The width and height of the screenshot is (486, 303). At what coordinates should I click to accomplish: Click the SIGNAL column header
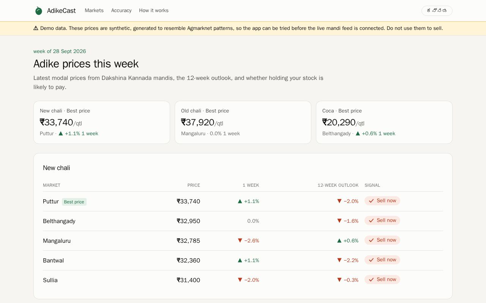[372, 185]
